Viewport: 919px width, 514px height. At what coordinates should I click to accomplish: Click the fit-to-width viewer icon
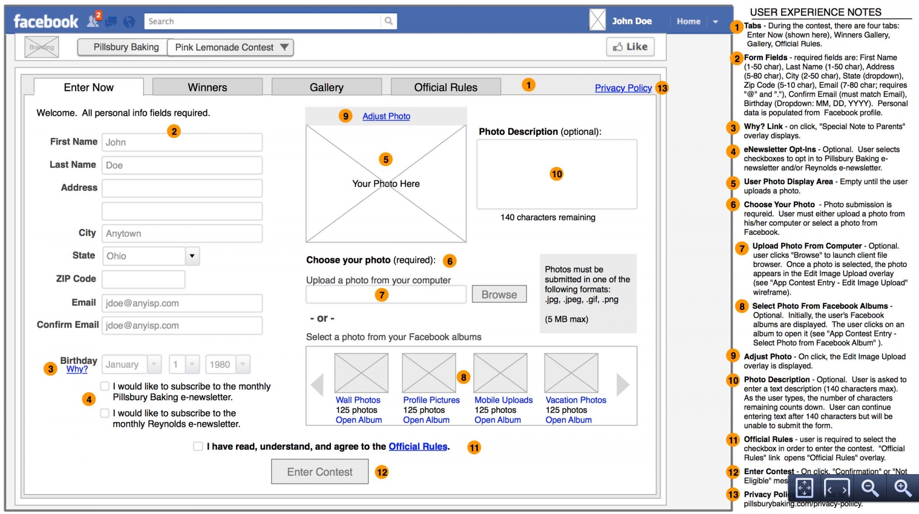click(x=837, y=488)
